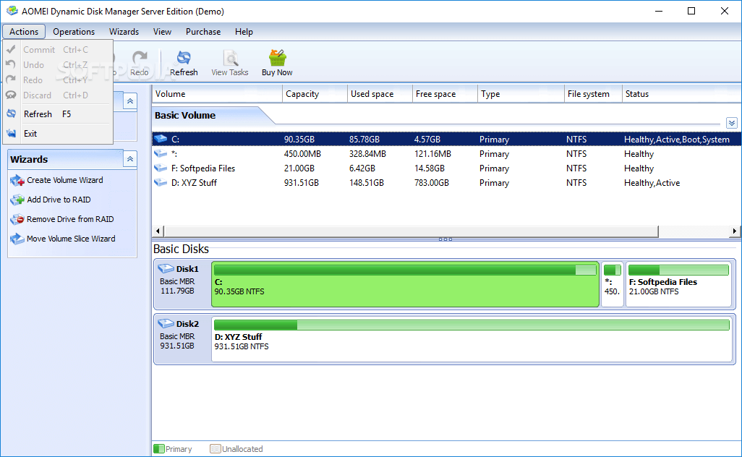Viewport: 742px width, 457px height.
Task: Click the D: XYZ Stuff volume icon
Action: tap(161, 183)
